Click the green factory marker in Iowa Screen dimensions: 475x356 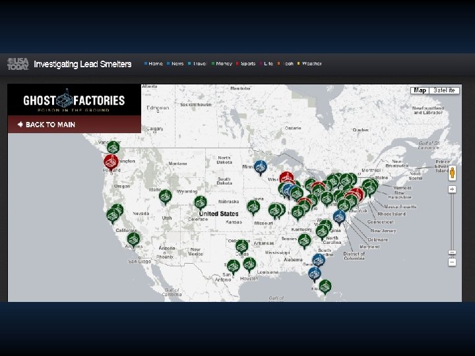[253, 207]
